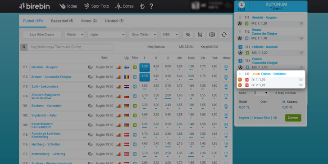Toggle the 1,20 odds for Helsinki - Kuopion
328x164 pixels.
click(x=145, y=67)
